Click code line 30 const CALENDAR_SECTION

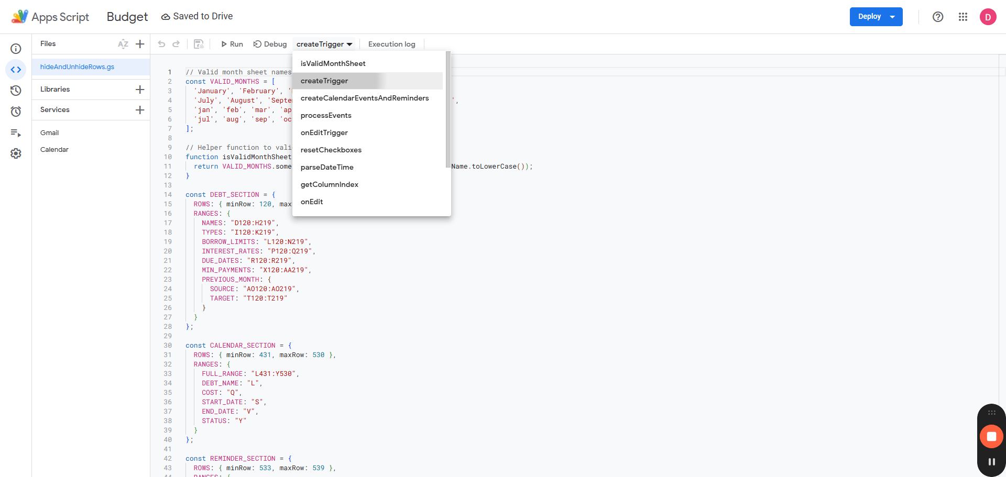[238, 346]
